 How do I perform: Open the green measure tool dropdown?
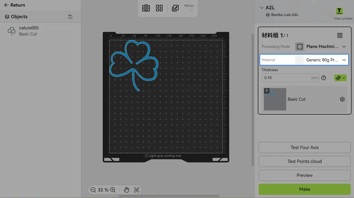[340, 78]
